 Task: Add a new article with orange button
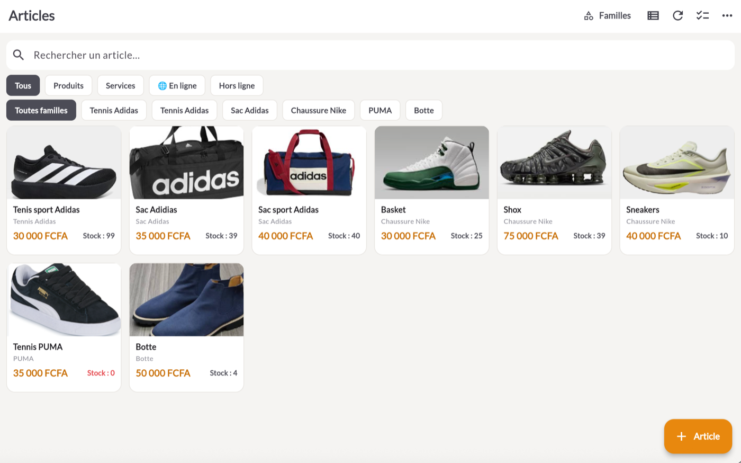(x=698, y=437)
